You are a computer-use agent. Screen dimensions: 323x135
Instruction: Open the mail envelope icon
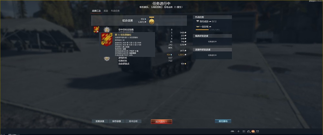coord(257,131)
